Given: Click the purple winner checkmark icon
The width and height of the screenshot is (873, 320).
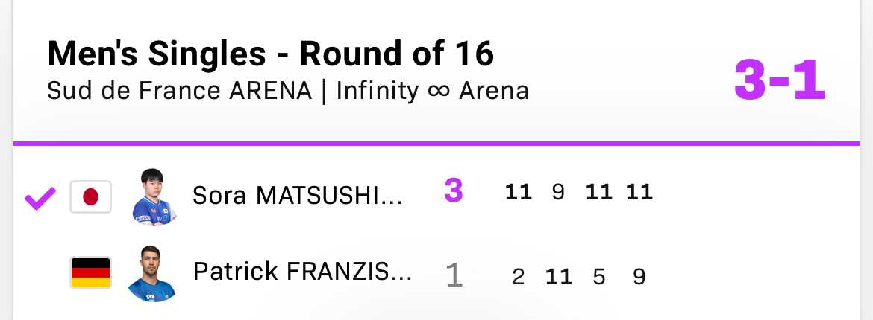Looking at the screenshot, I should tap(40, 199).
